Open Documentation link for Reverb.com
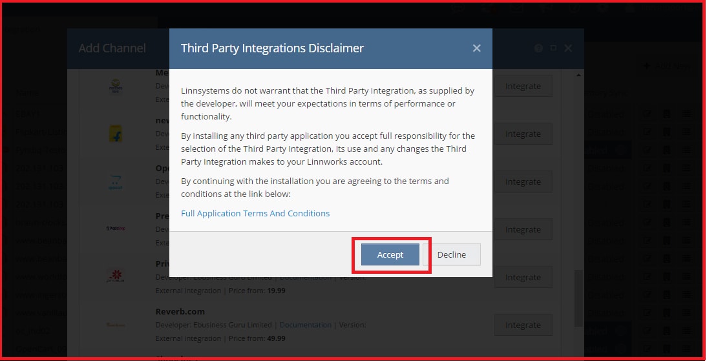 point(305,324)
